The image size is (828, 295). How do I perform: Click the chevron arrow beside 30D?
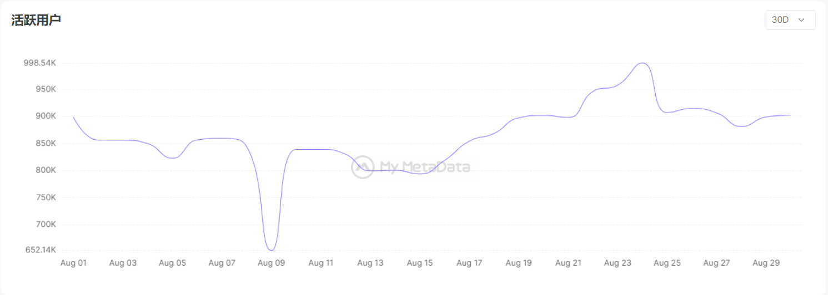tap(801, 20)
